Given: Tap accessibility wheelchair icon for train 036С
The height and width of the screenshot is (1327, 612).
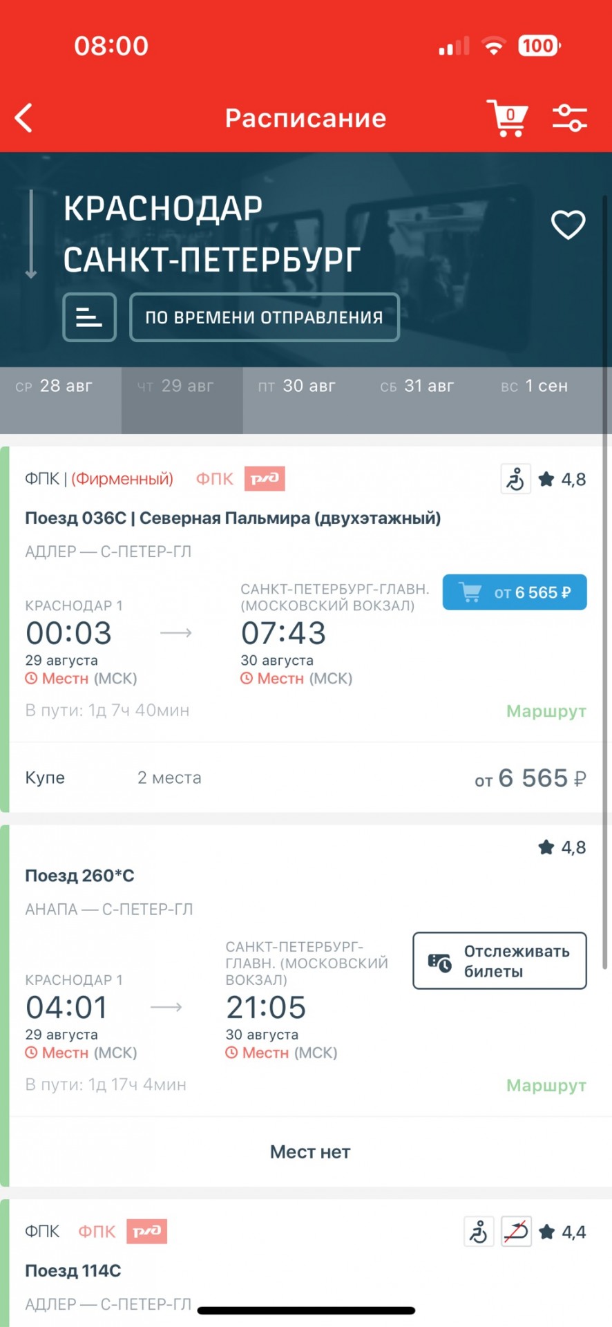Looking at the screenshot, I should tap(515, 479).
